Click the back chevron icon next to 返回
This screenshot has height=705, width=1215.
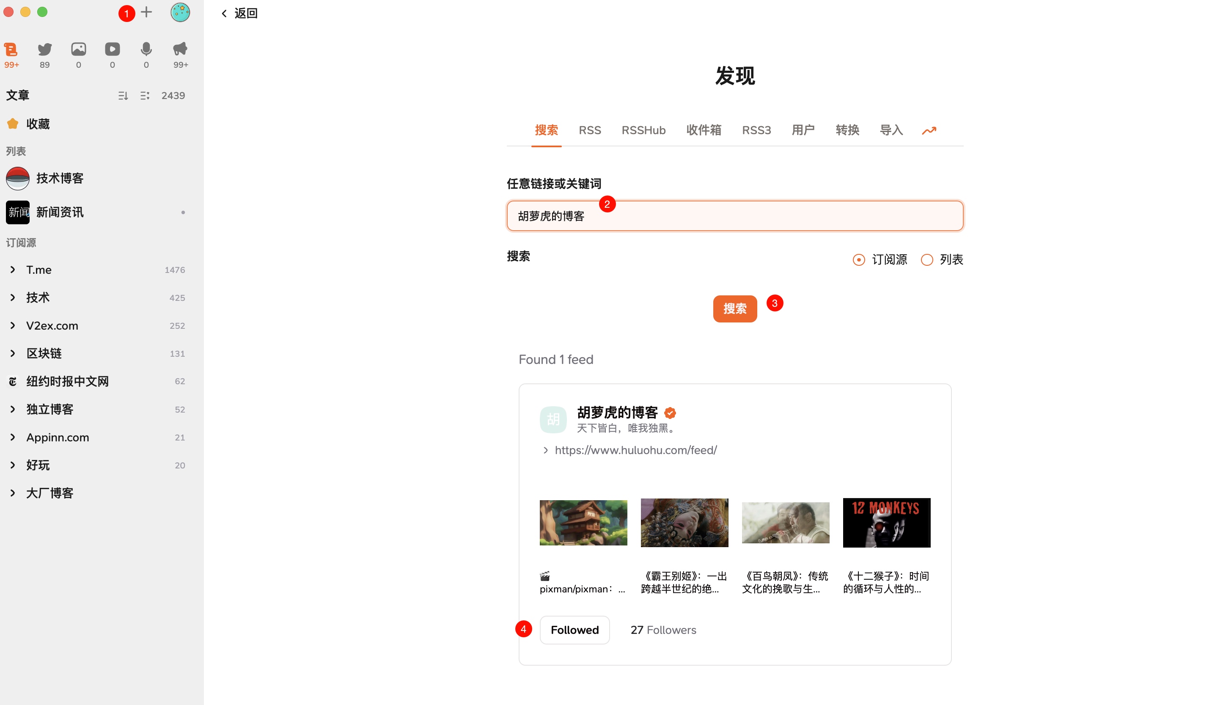point(224,14)
